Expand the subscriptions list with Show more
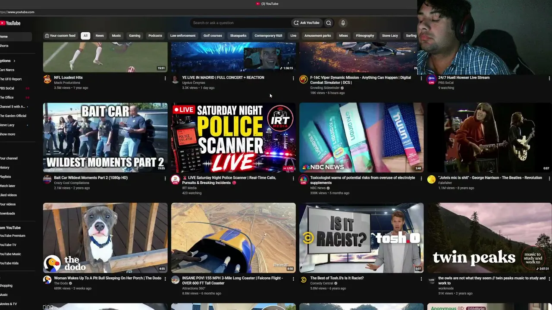Viewport: 552px width, 310px height. (x=8, y=134)
